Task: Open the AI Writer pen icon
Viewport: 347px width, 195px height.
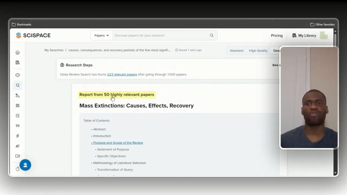Action: click(x=17, y=95)
